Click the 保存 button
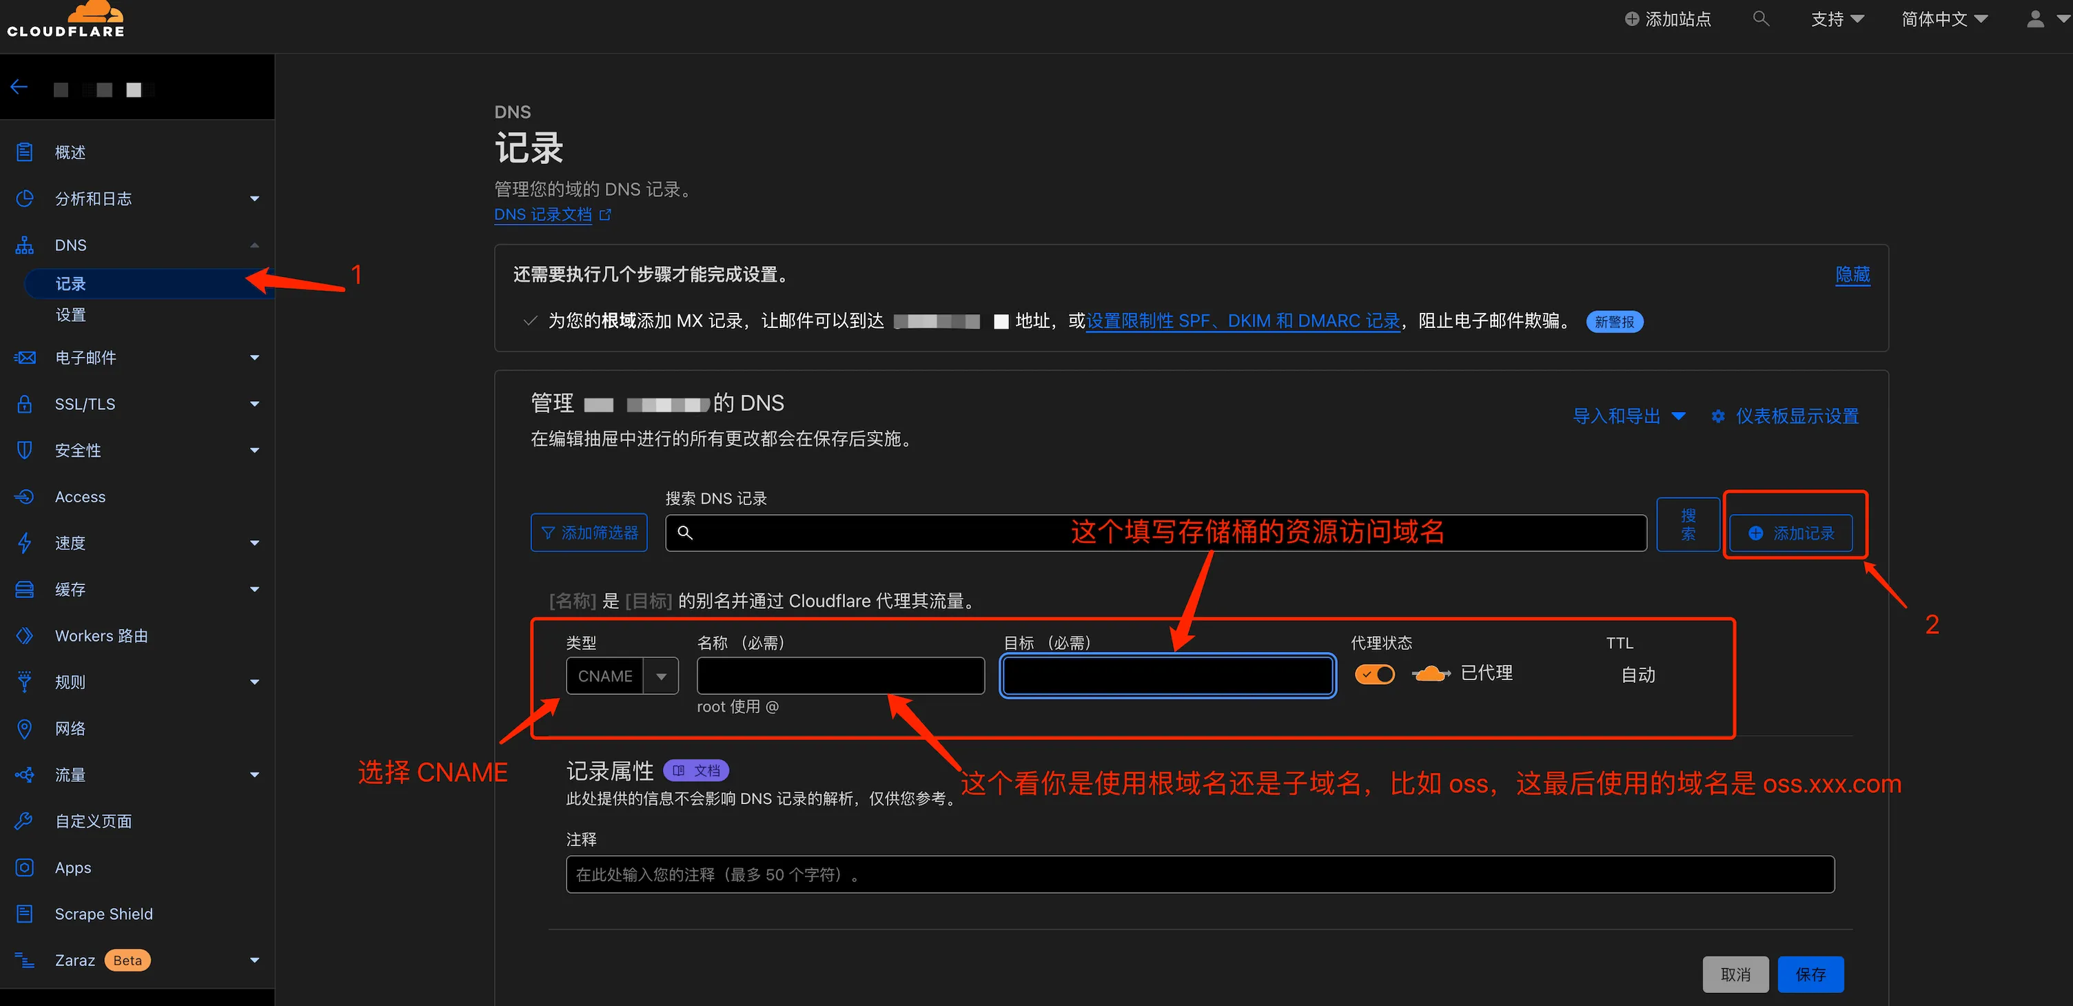The image size is (2073, 1006). (1810, 974)
